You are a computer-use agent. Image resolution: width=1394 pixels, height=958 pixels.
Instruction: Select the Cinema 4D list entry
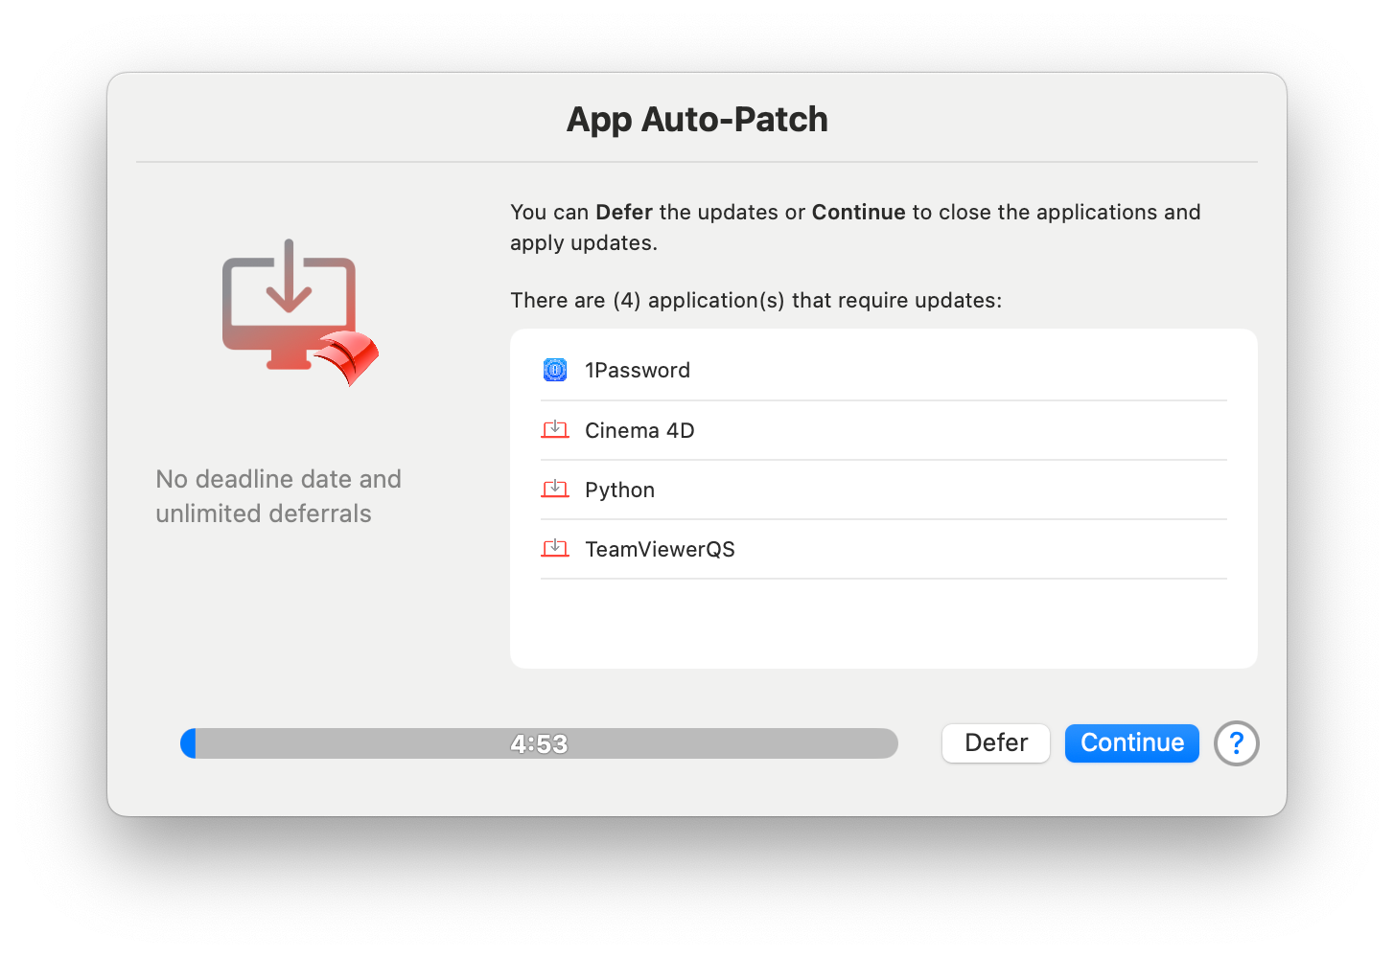pyautogui.click(x=884, y=430)
